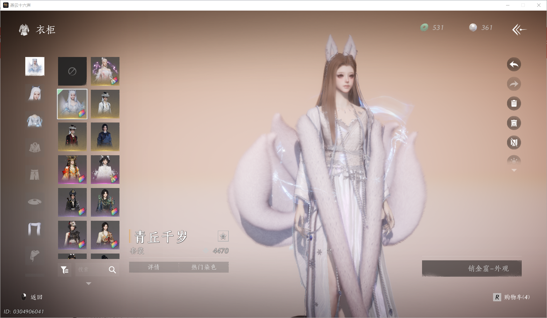Click the trash can icon
547x318 pixels.
pos(514,103)
